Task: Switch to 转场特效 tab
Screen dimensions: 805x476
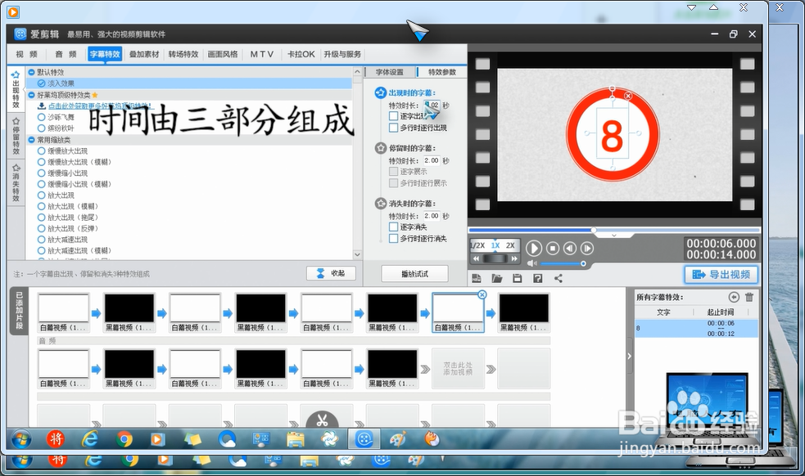Action: pos(183,54)
